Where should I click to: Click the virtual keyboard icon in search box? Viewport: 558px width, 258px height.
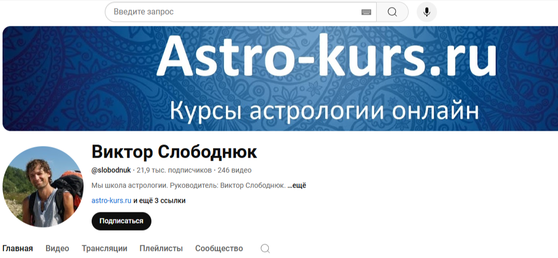tap(366, 12)
